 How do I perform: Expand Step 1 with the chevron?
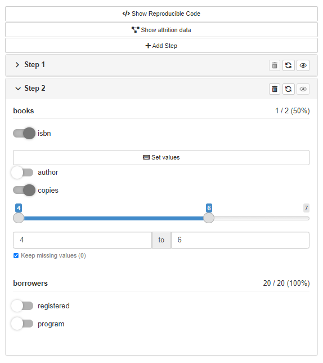[x=17, y=65]
